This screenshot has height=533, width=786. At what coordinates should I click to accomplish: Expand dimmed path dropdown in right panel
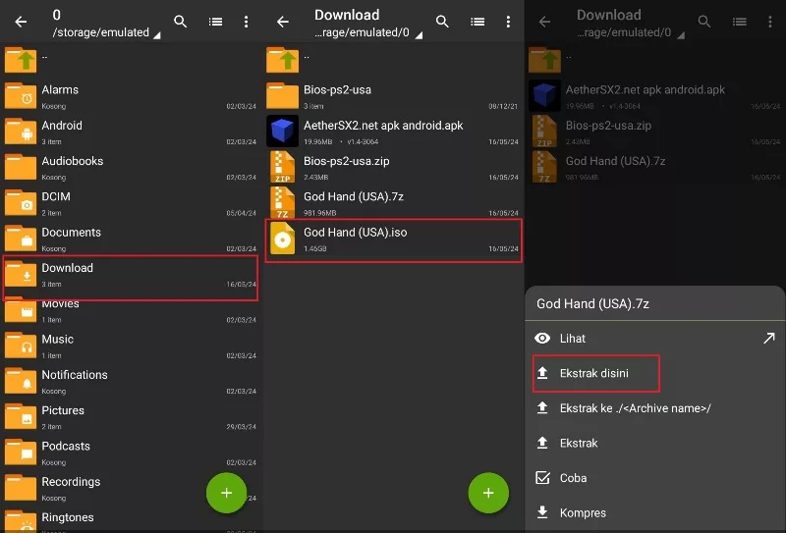(681, 35)
